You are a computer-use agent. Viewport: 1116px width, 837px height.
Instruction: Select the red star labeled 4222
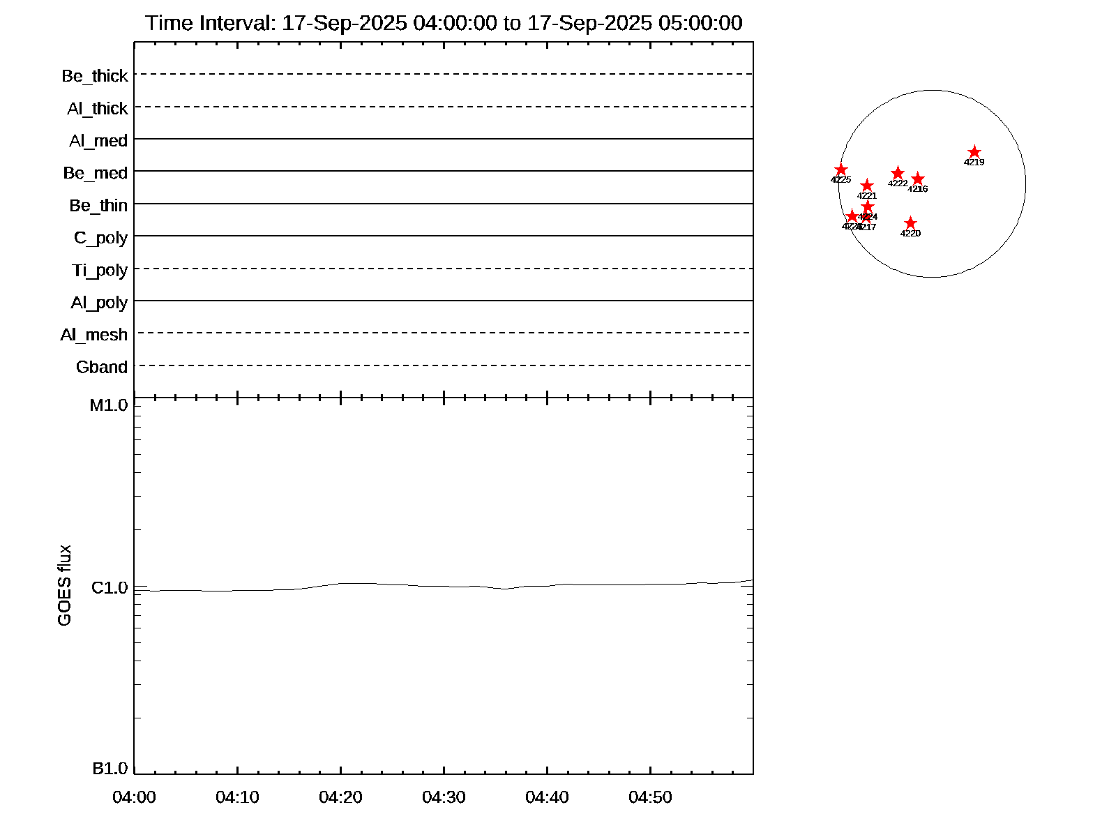pos(898,173)
